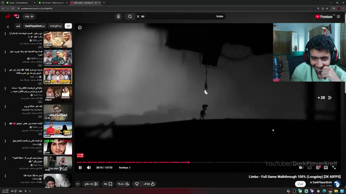Image resolution: width=346 pixels, height=194 pixels.
Task: Open the Rooftops chapter list
Action: pyautogui.click(x=125, y=168)
